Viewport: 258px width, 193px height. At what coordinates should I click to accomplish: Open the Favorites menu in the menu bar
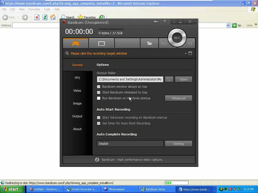34,9
